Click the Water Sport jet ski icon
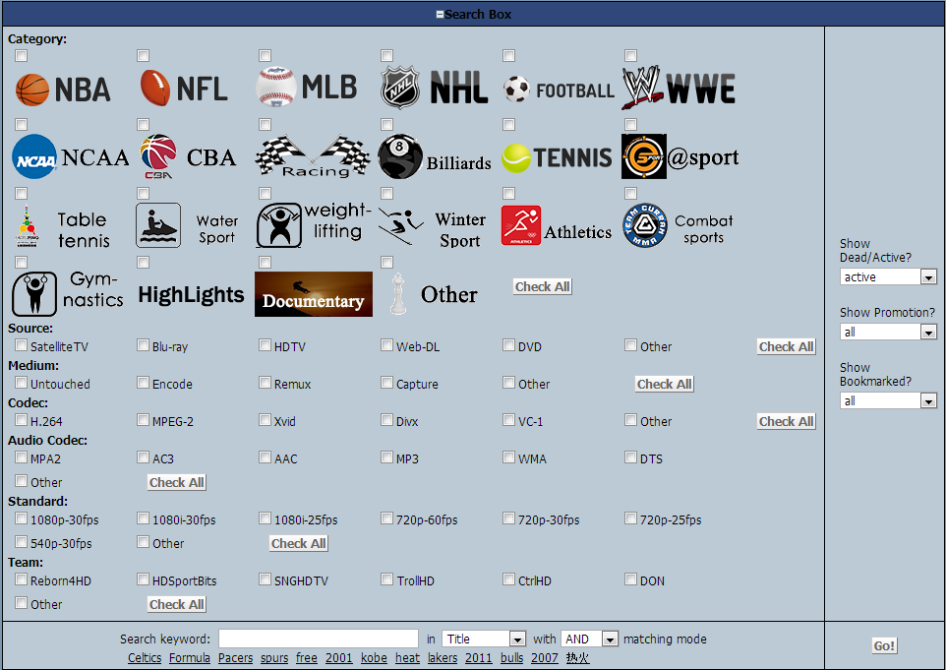 (x=188, y=225)
